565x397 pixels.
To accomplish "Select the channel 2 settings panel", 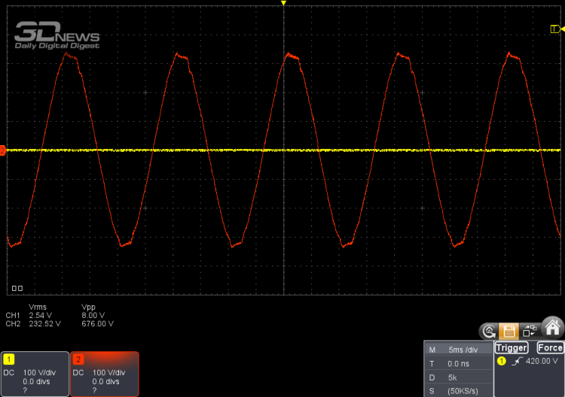I will [x=105, y=374].
